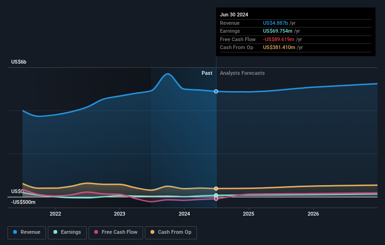This screenshot has height=245, width=385.
Task: Toggle the Free Cash Flow legend button
Action: click(116, 232)
